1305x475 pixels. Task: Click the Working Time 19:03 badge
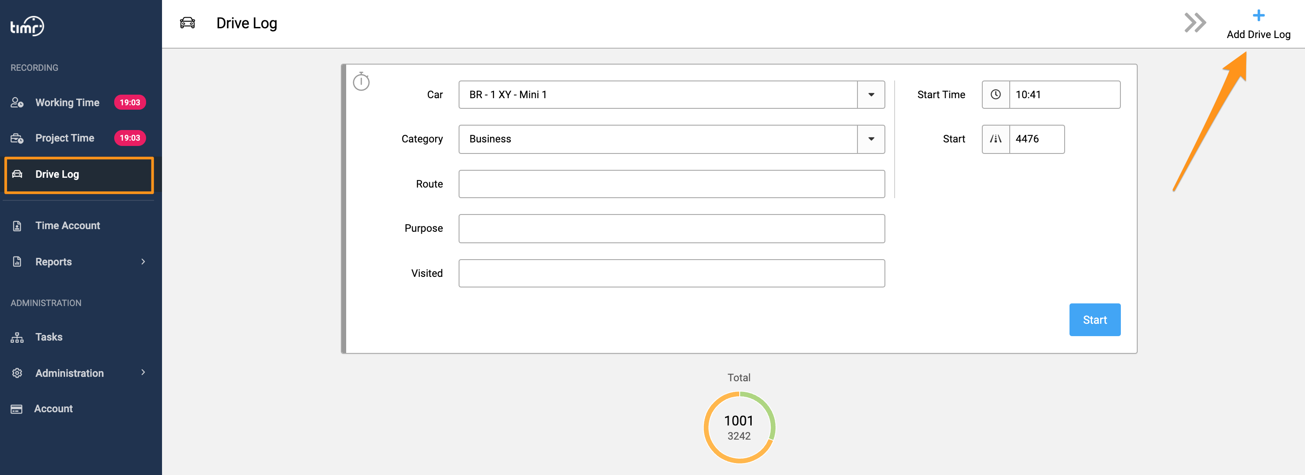(x=130, y=102)
